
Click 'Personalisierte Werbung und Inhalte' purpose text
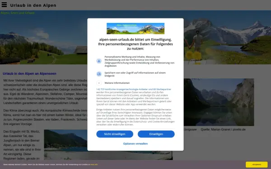(x=139, y=61)
